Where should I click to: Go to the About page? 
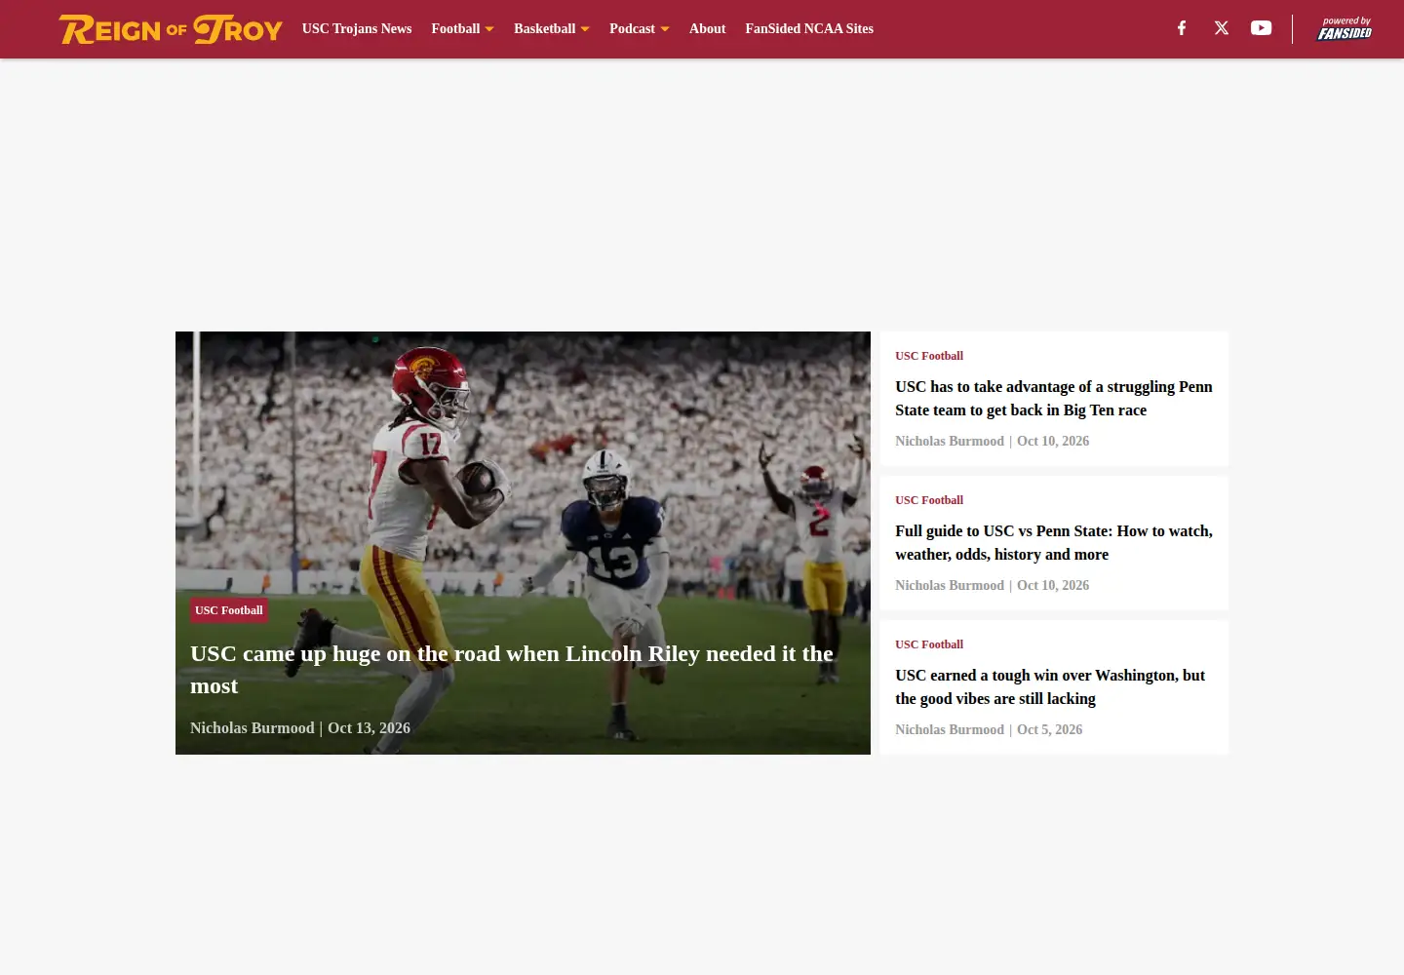[x=707, y=29]
